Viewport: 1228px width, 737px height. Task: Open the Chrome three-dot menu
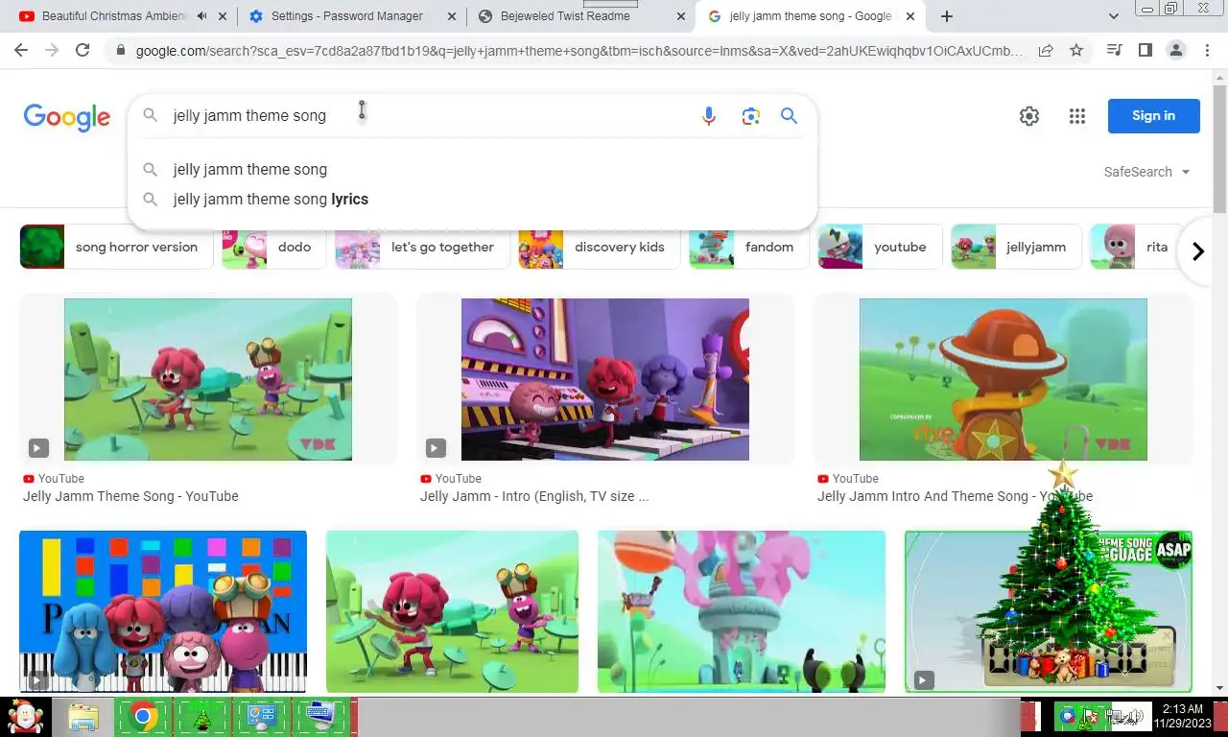click(1207, 50)
